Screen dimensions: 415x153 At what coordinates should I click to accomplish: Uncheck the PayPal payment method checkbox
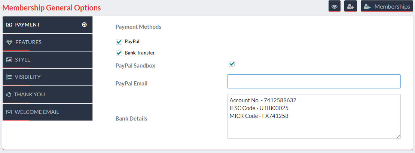[119, 42]
